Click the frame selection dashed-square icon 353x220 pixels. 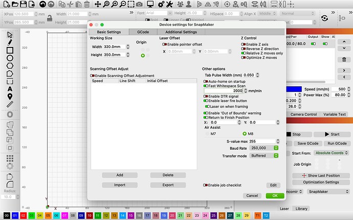point(131,4)
